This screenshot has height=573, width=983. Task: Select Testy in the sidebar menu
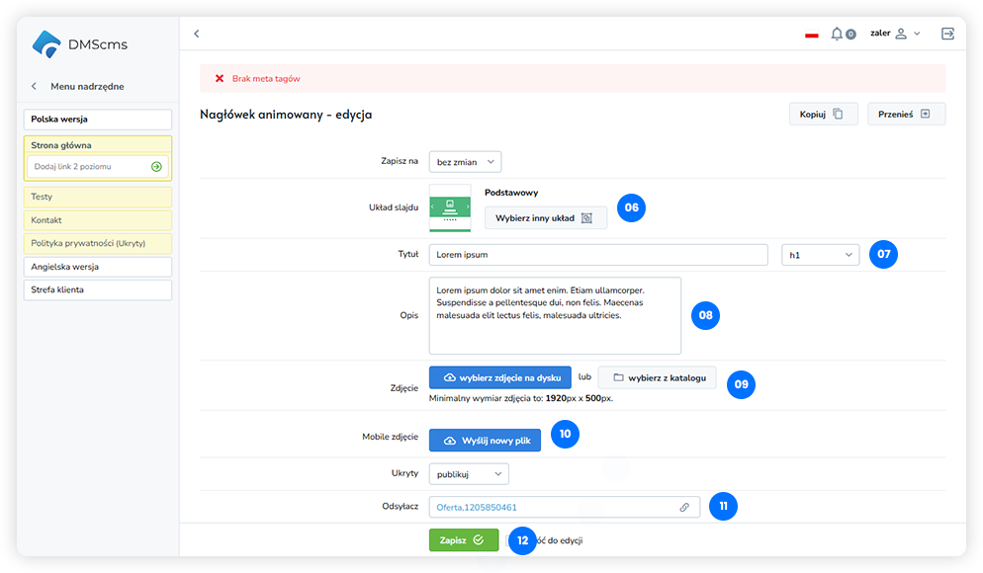pyautogui.click(x=97, y=198)
